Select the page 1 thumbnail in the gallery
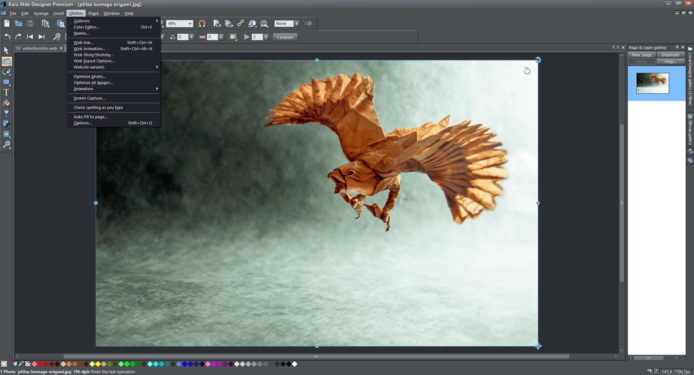 point(652,83)
